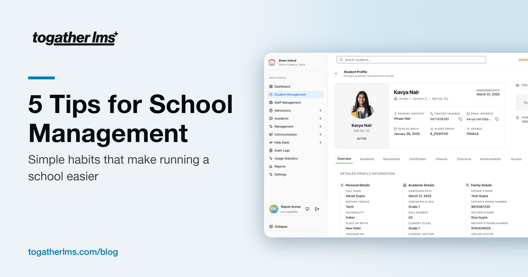The width and height of the screenshot is (528, 277).
Task: Click the Search students field
Action: [411, 60]
